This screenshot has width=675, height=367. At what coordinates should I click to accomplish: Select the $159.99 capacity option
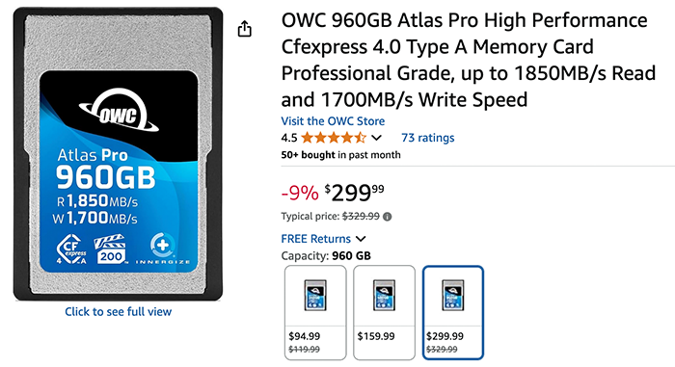click(385, 312)
